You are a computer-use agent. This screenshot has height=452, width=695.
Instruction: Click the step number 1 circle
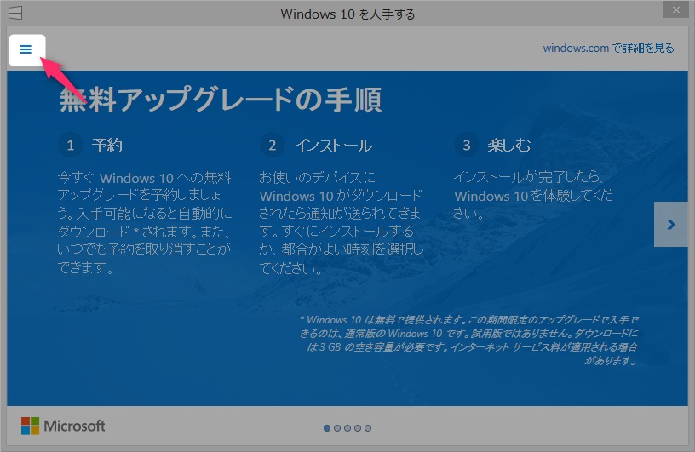point(71,146)
